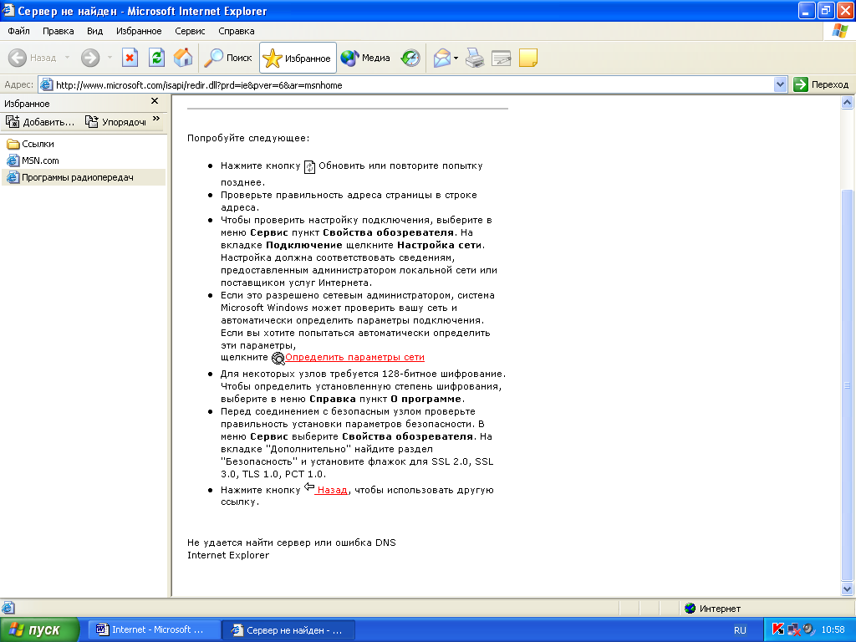Click the address bar page icon

(47, 84)
